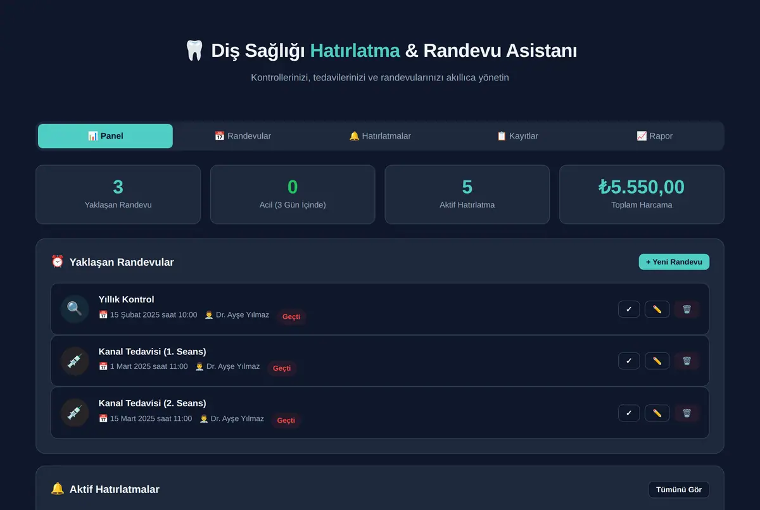Mark Kanal Tedavisi (1. Seans) as done
This screenshot has height=510, width=760.
coord(629,361)
